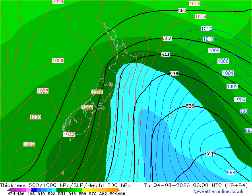Click the cyan swatch in the thickness legend
This screenshot has height=195, width=252.
click(x=54, y=190)
